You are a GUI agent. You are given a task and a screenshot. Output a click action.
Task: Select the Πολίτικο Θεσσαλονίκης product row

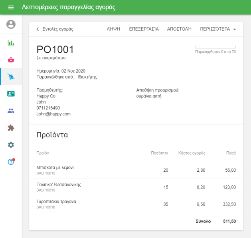(x=136, y=187)
